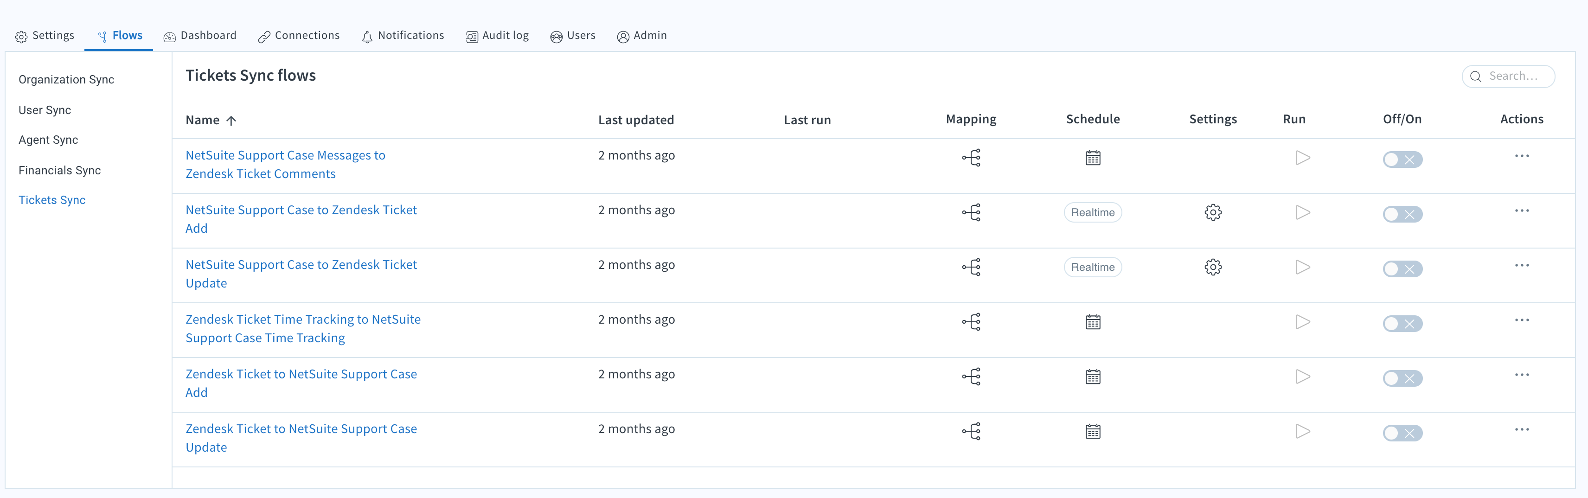Select Financials Sync in the sidebar
Image resolution: width=1588 pixels, height=498 pixels.
pos(60,170)
